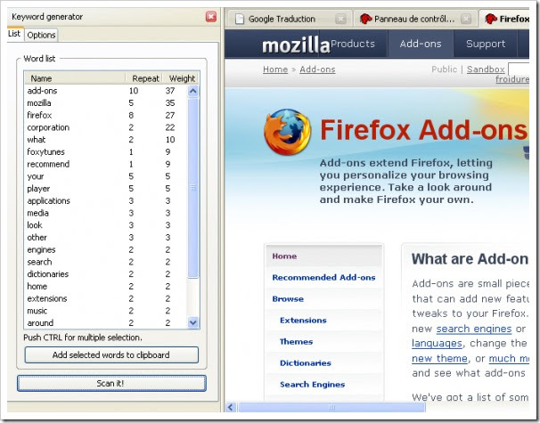540x423 pixels.
Task: Click the browser horizontal scrollbar thumb
Action: pos(331,407)
